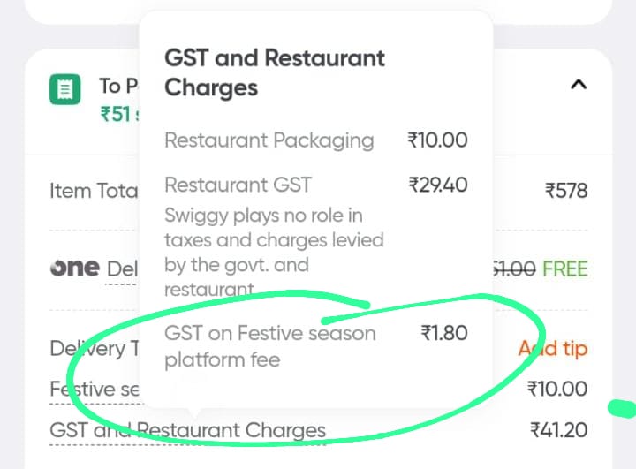The height and width of the screenshot is (469, 636).
Task: Click the Restaurant GST row in tooltip
Action: pyautogui.click(x=238, y=185)
